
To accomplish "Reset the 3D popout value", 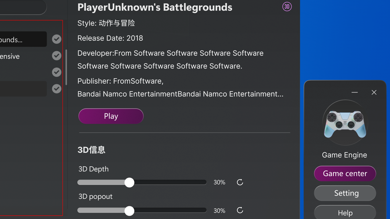I will (x=240, y=210).
